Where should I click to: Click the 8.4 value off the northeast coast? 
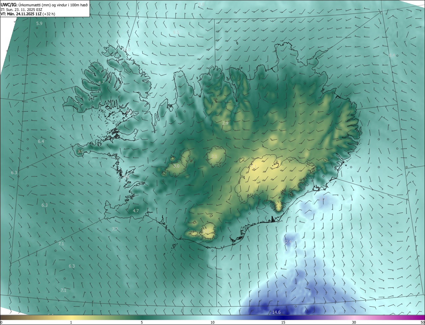tap(392, 55)
